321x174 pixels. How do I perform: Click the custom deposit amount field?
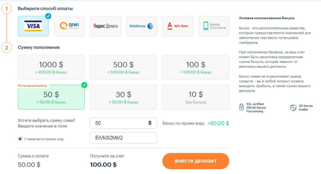119,123
